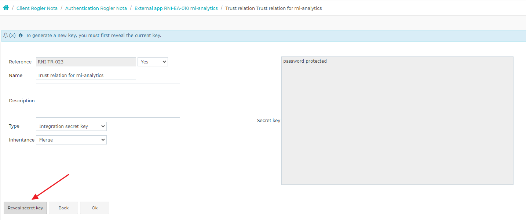Open the notifications bell icon
Viewport: 526px width, 220px height.
click(x=6, y=36)
